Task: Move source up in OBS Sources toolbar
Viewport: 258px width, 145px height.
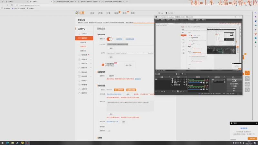Action: click(x=181, y=91)
